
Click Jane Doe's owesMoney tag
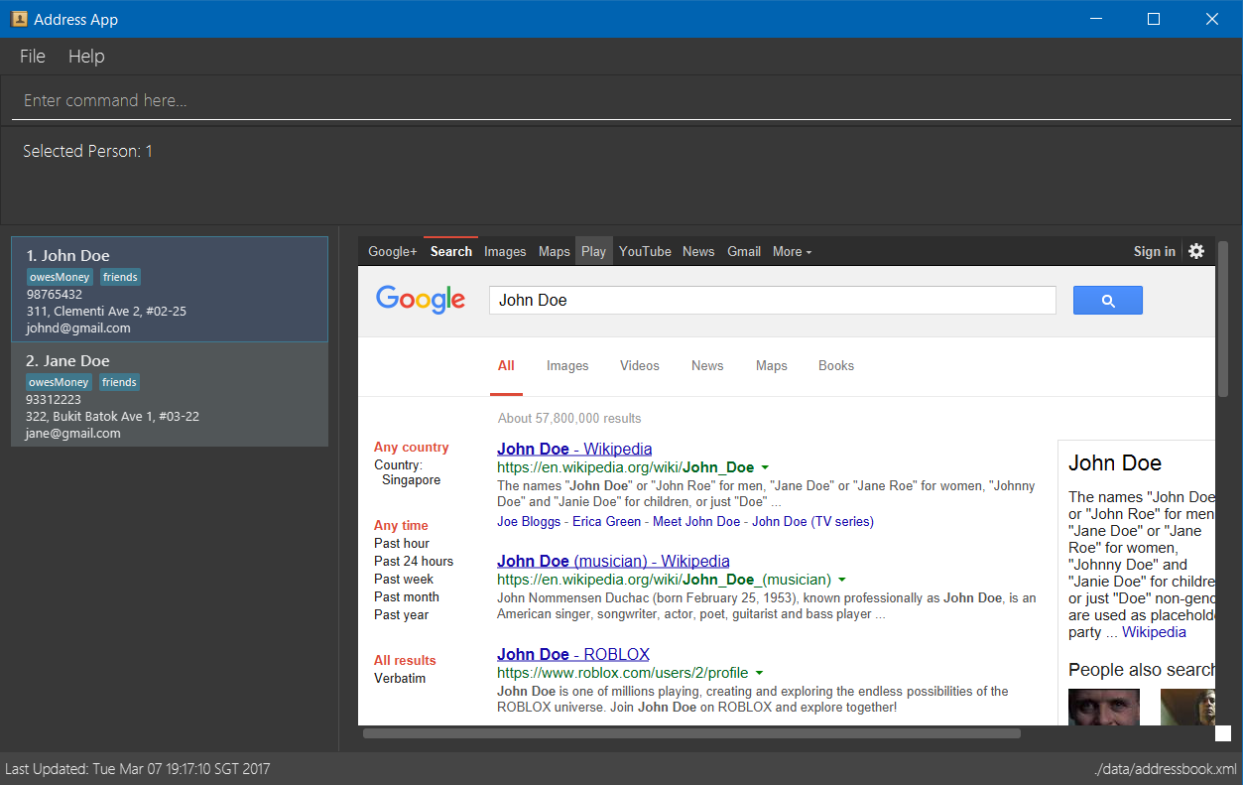[x=60, y=382]
